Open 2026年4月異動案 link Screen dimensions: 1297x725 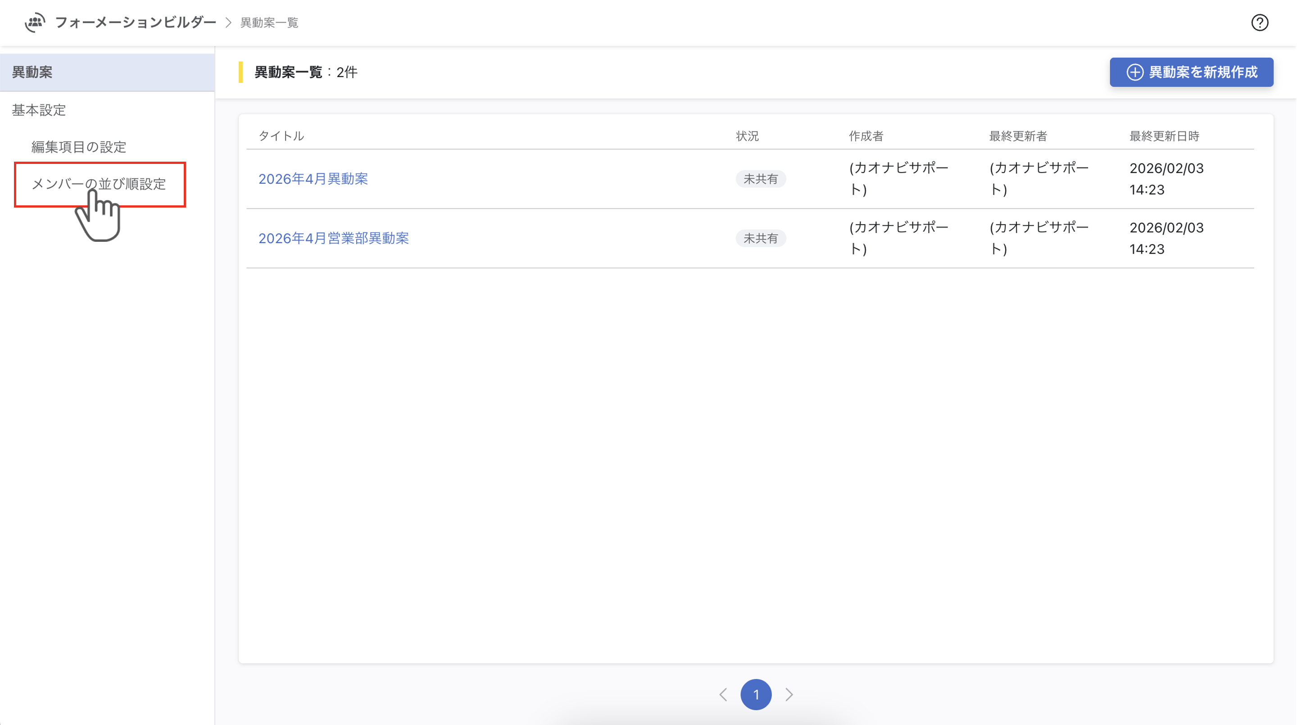[313, 179]
